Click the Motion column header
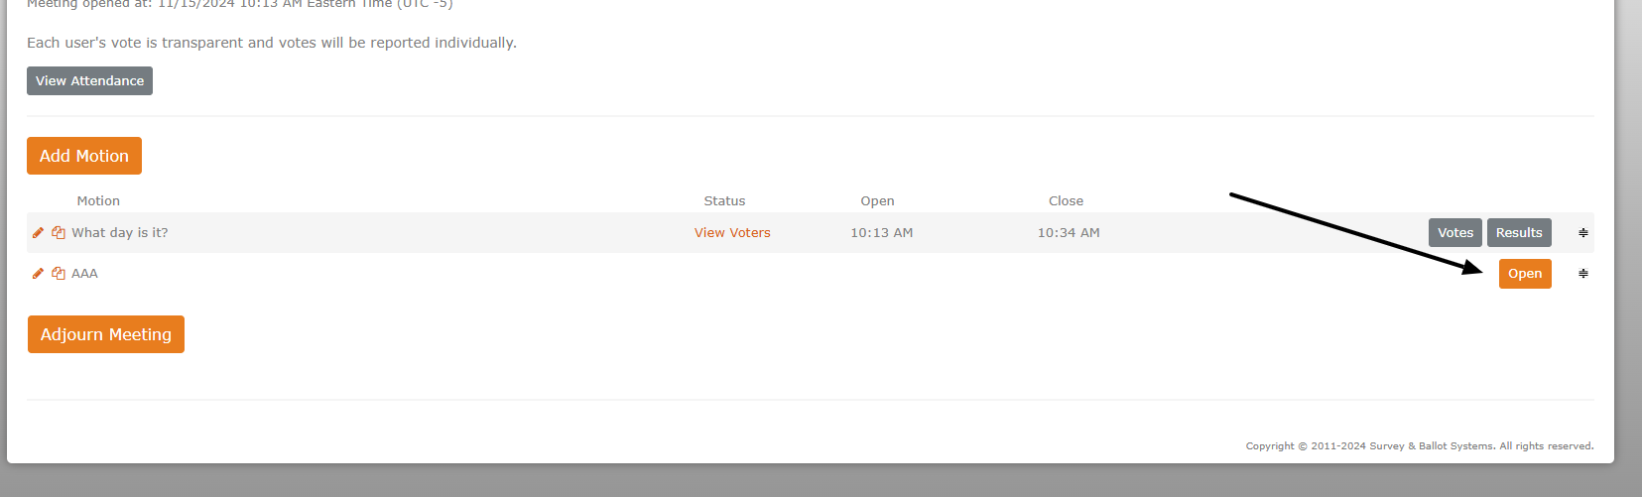 (98, 200)
